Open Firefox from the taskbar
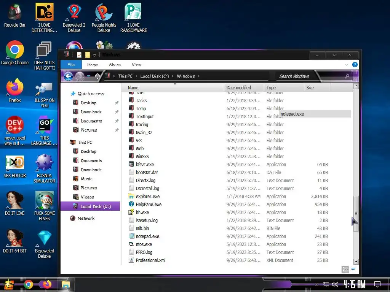Screen dimensions: 390x292 [x=47, y=284]
